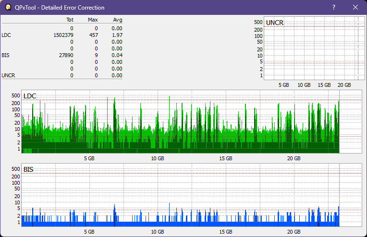
Task: Click the UNCR graph title
Action: [x=275, y=23]
